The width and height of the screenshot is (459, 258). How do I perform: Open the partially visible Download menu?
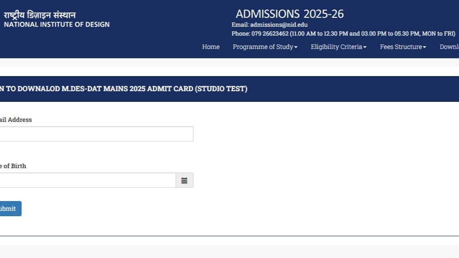click(x=449, y=47)
